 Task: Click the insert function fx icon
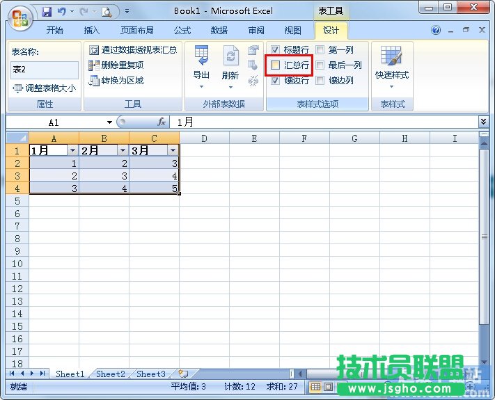tap(162, 122)
